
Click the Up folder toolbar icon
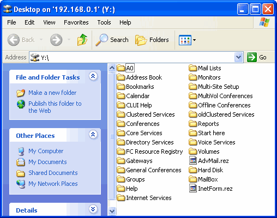(82, 40)
